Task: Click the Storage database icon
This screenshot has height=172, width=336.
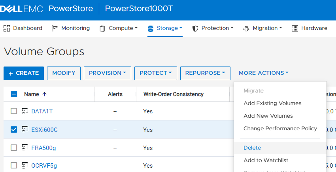Action: (x=150, y=28)
